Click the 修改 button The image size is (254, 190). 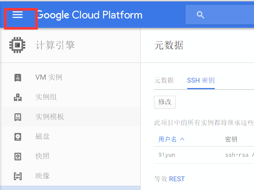pyautogui.click(x=165, y=102)
